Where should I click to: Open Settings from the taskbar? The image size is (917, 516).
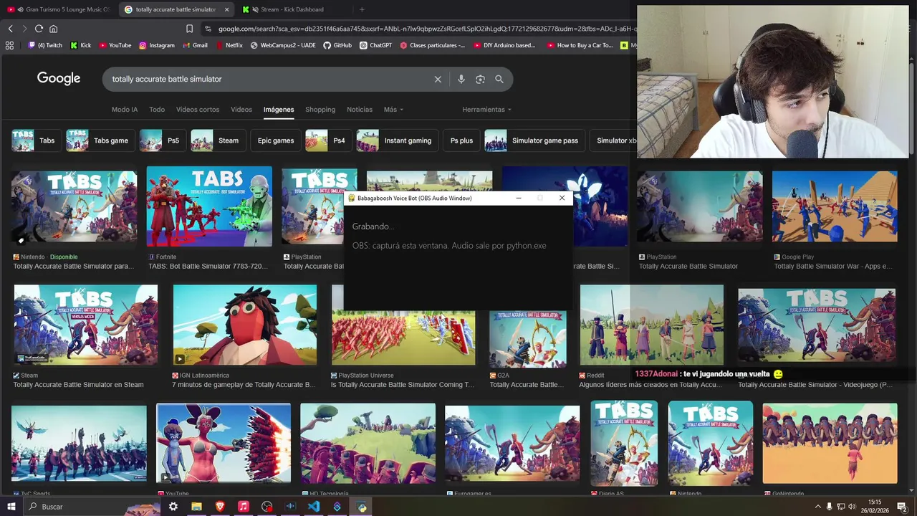pyautogui.click(x=173, y=507)
